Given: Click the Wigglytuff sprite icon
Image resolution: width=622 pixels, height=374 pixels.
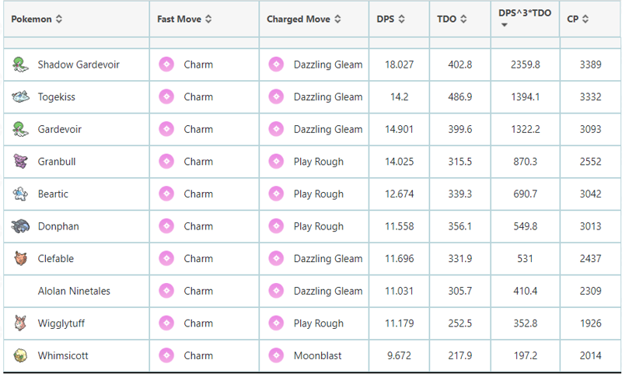Looking at the screenshot, I should click(20, 323).
